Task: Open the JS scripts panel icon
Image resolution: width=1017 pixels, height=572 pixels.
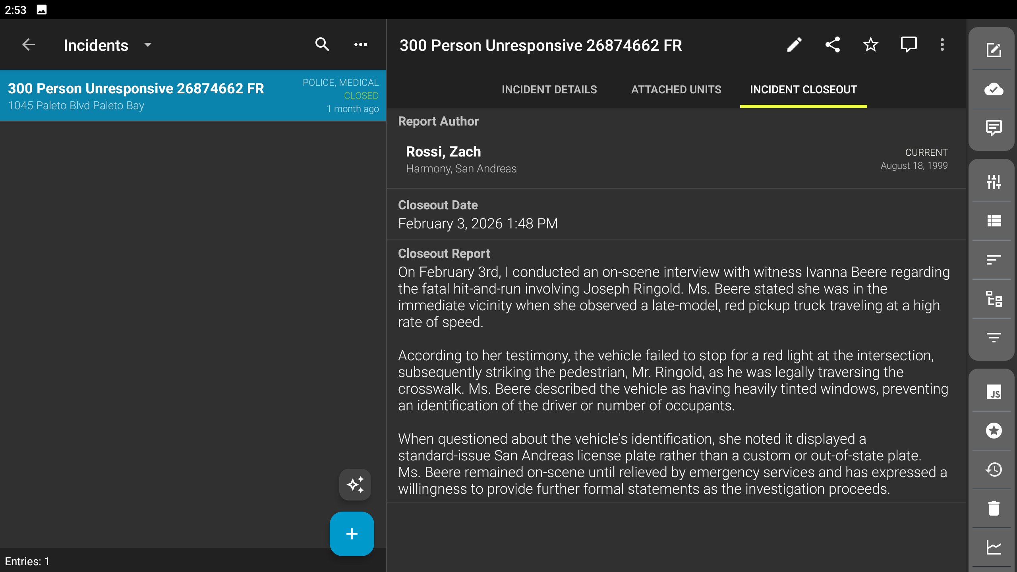Action: (994, 392)
